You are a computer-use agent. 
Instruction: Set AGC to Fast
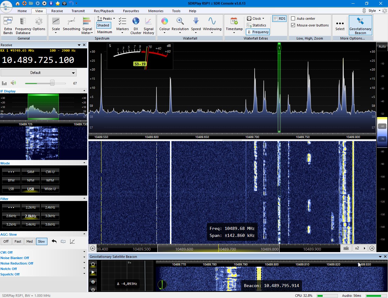click(x=18, y=241)
